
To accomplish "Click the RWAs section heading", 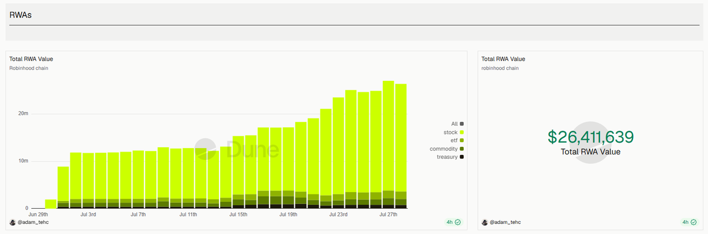I will point(21,16).
